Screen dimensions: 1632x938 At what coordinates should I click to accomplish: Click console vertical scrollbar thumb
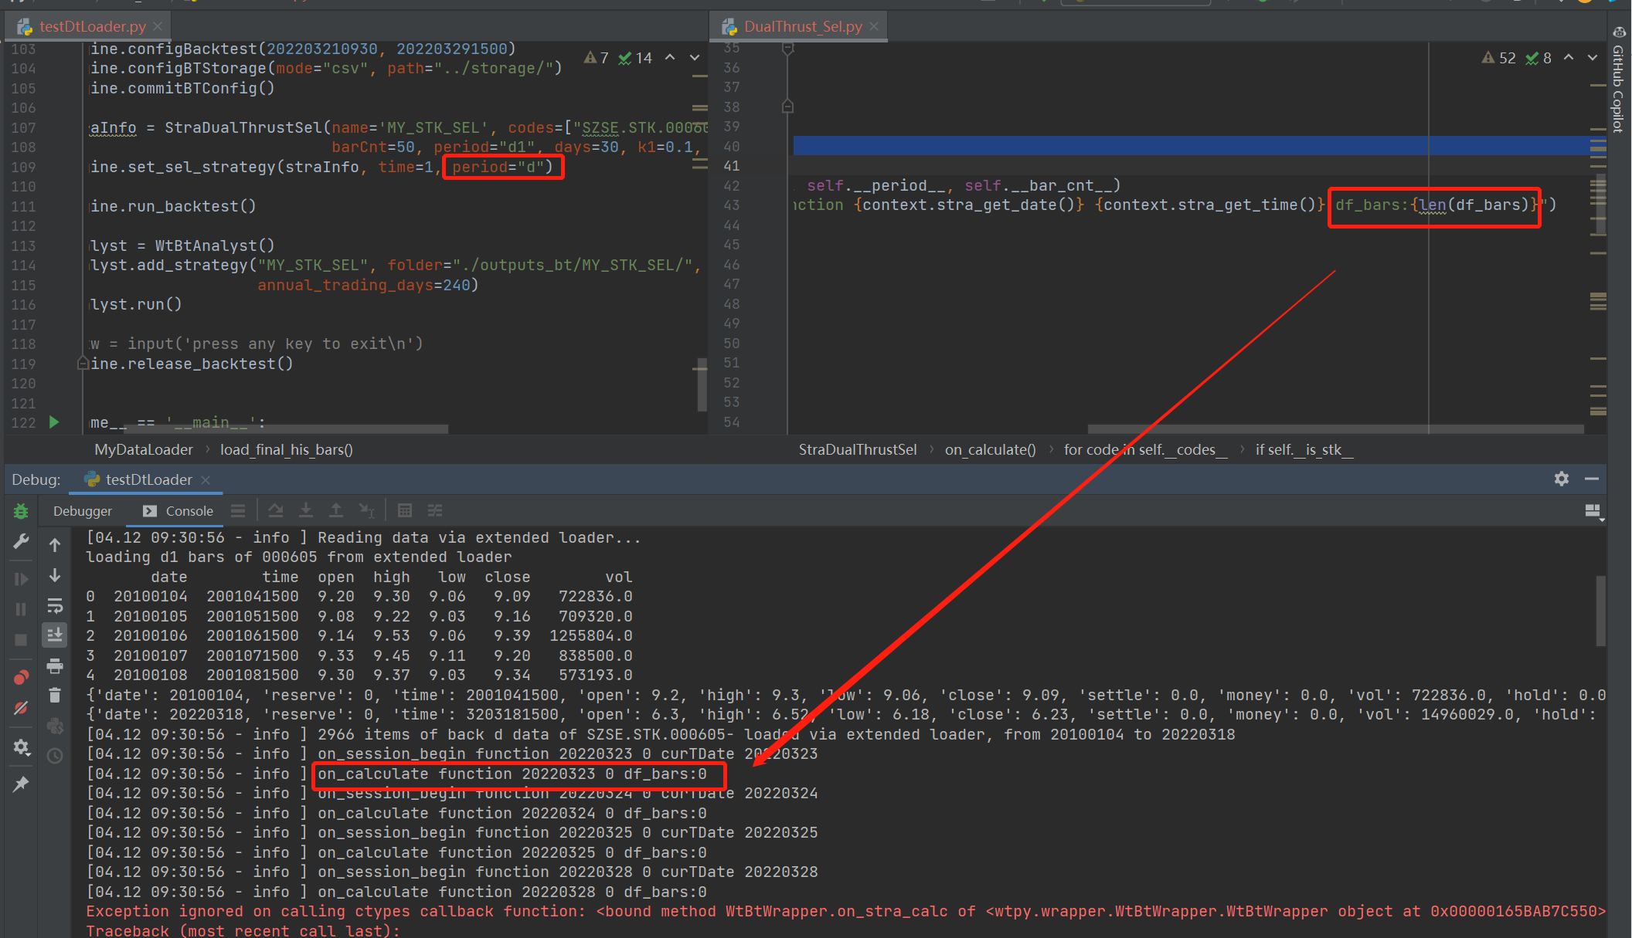point(1600,610)
